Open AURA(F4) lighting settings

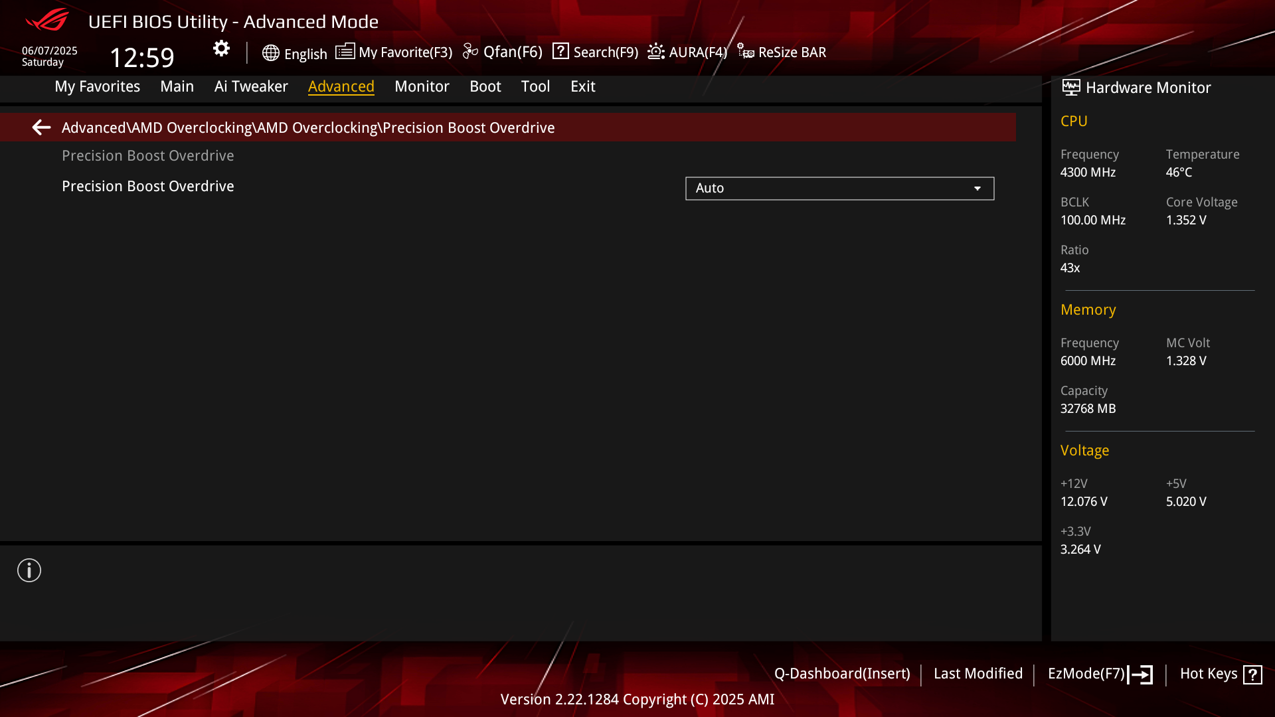[x=698, y=52]
